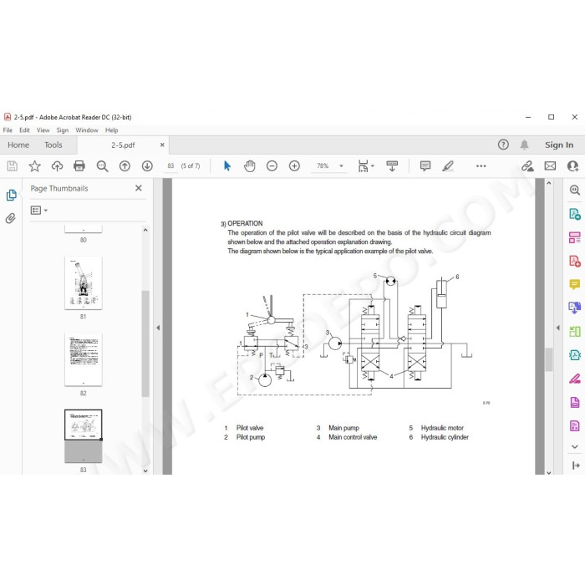Click the share with others person icon
The image size is (585, 585).
(572, 166)
